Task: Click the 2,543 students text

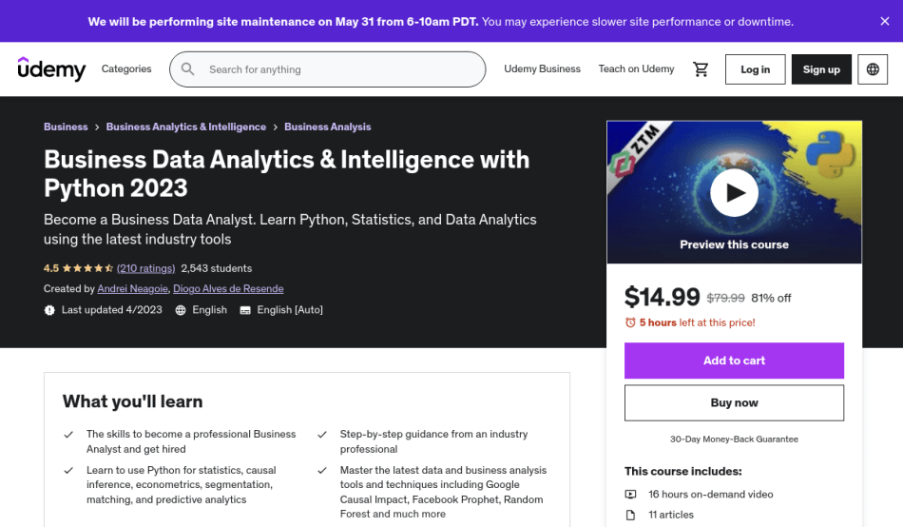Action: [x=217, y=268]
